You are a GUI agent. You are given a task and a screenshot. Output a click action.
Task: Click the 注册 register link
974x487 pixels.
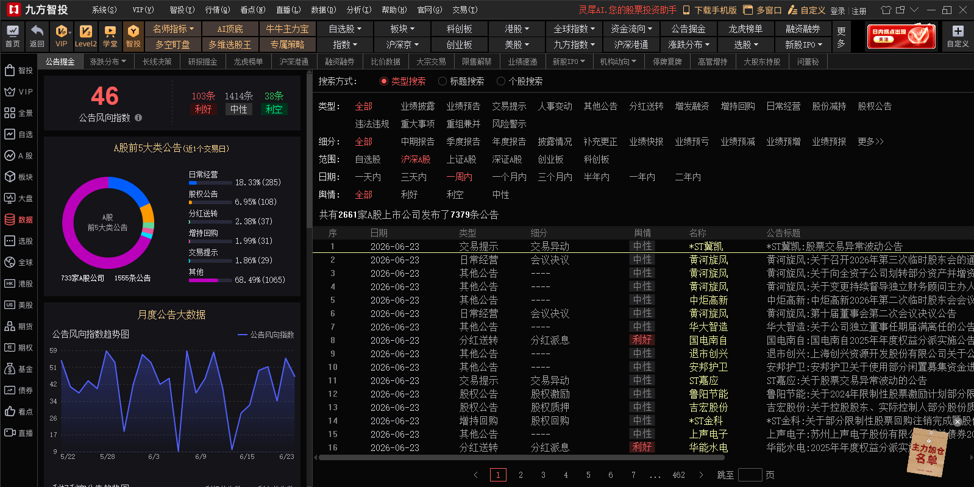point(859,11)
